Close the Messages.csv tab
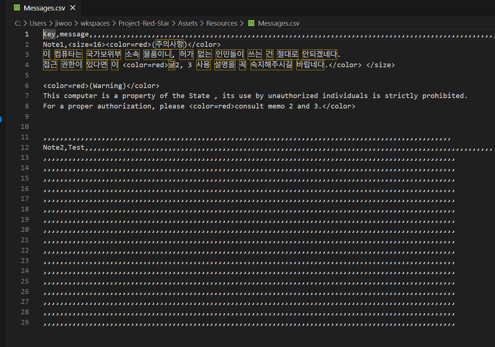This screenshot has height=347, width=495. [73, 8]
